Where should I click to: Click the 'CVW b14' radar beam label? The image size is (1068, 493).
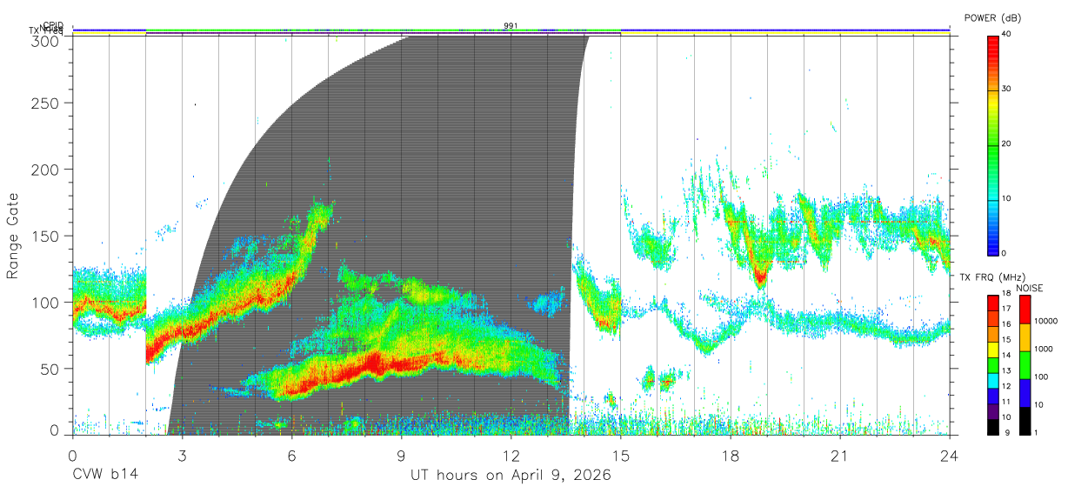(x=104, y=476)
